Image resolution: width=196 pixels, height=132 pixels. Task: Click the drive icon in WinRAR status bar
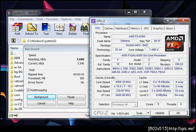click(x=11, y=115)
